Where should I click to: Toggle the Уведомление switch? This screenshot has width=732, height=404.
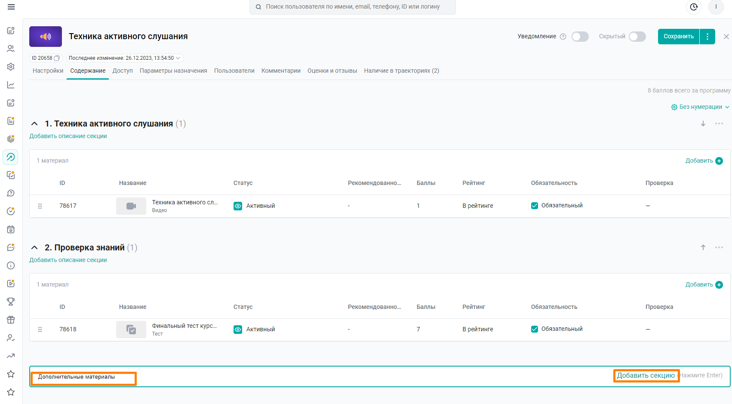click(x=580, y=37)
